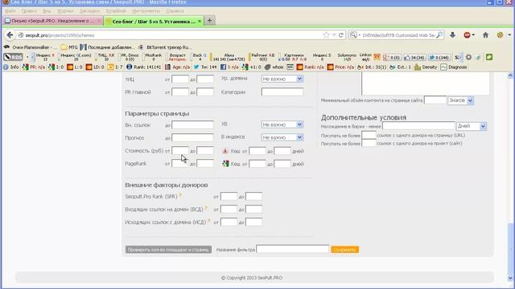Open the Diagnosis tool in the toolbar

coord(454,67)
